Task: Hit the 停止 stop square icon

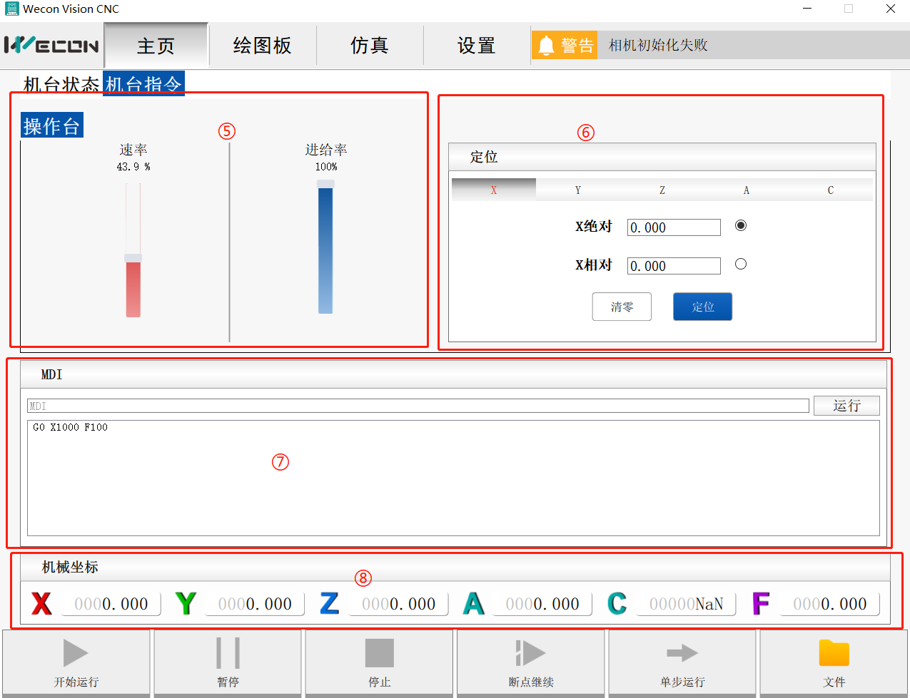Action: click(x=379, y=653)
